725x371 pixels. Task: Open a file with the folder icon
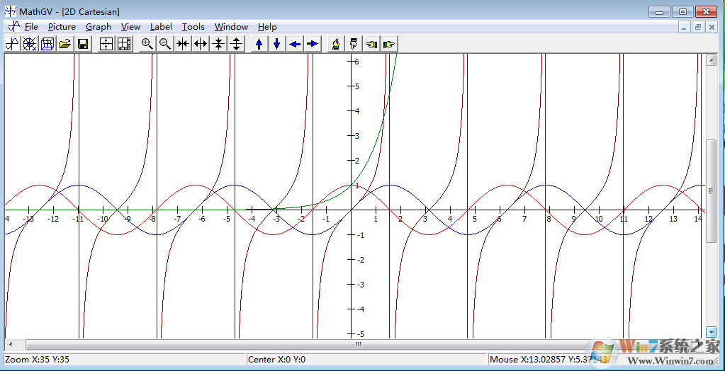click(65, 44)
